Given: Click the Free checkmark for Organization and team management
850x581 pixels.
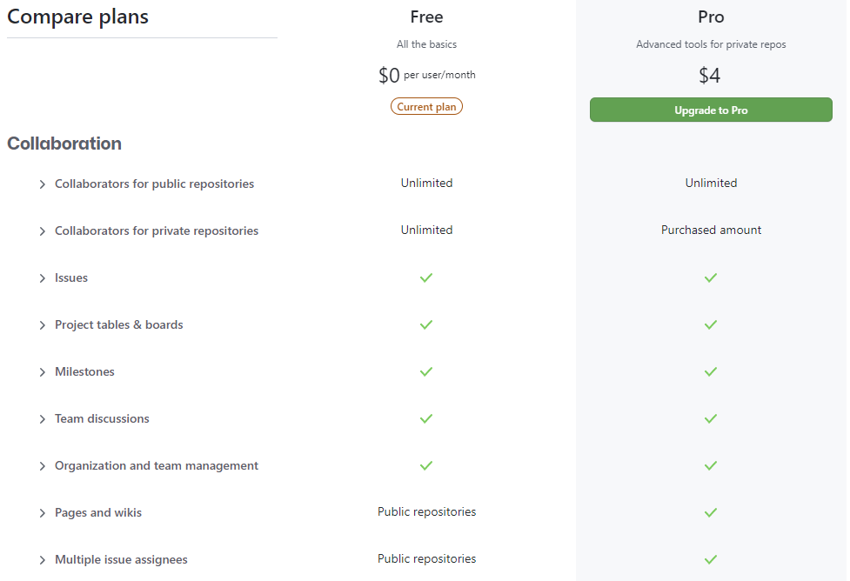Looking at the screenshot, I should (x=426, y=465).
